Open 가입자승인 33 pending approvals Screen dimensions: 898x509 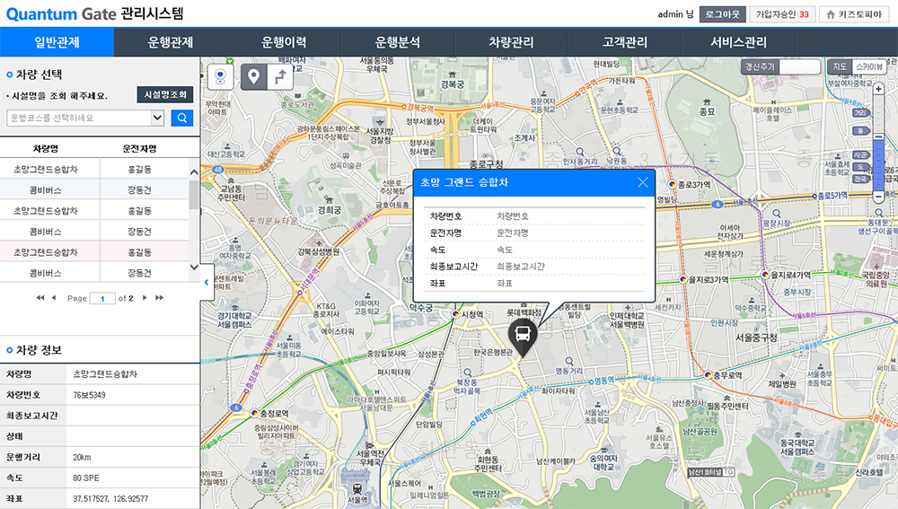[x=782, y=14]
